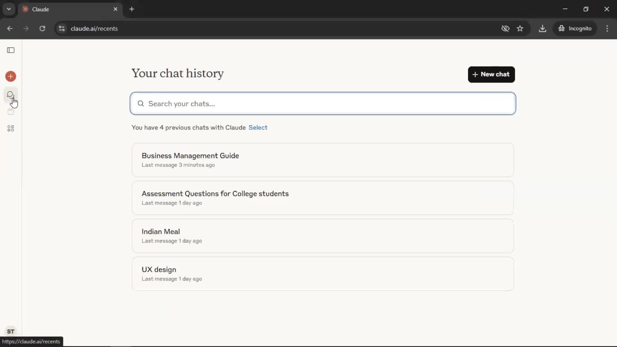Toggle the Claude sidebar panel icon
The image size is (617, 347).
(11, 50)
